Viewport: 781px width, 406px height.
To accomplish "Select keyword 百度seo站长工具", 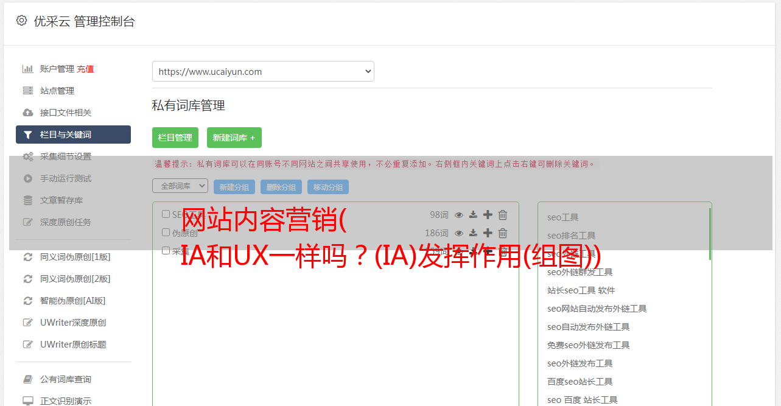I will pos(580,382).
